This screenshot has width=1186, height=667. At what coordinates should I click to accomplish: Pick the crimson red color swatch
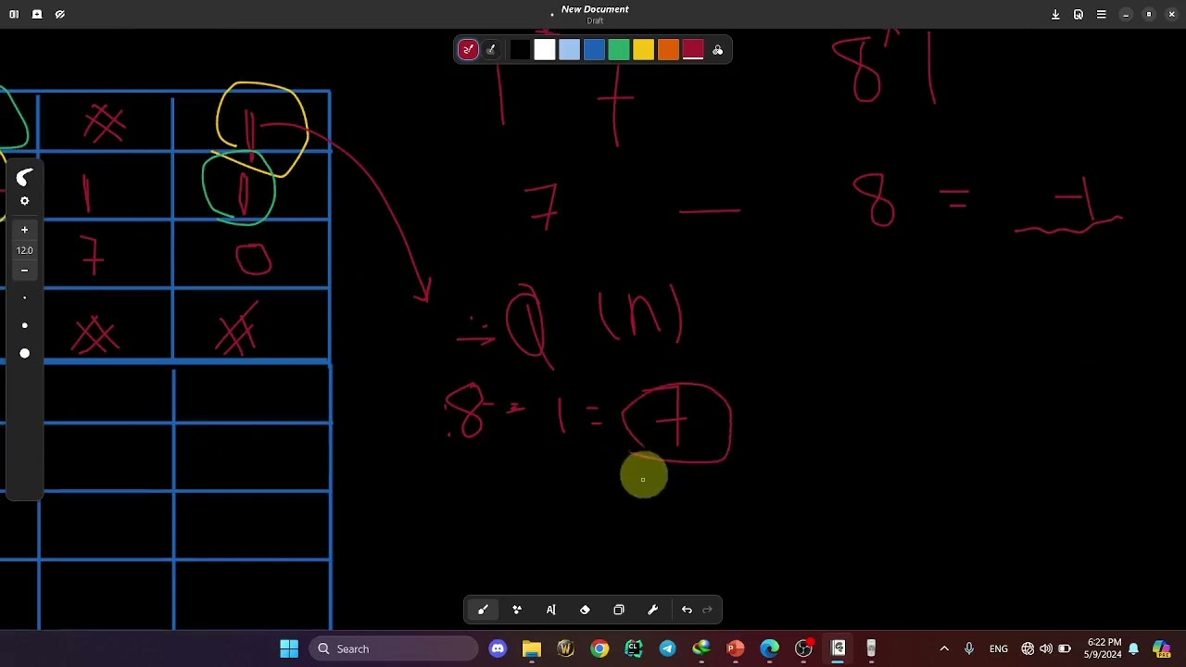point(693,50)
